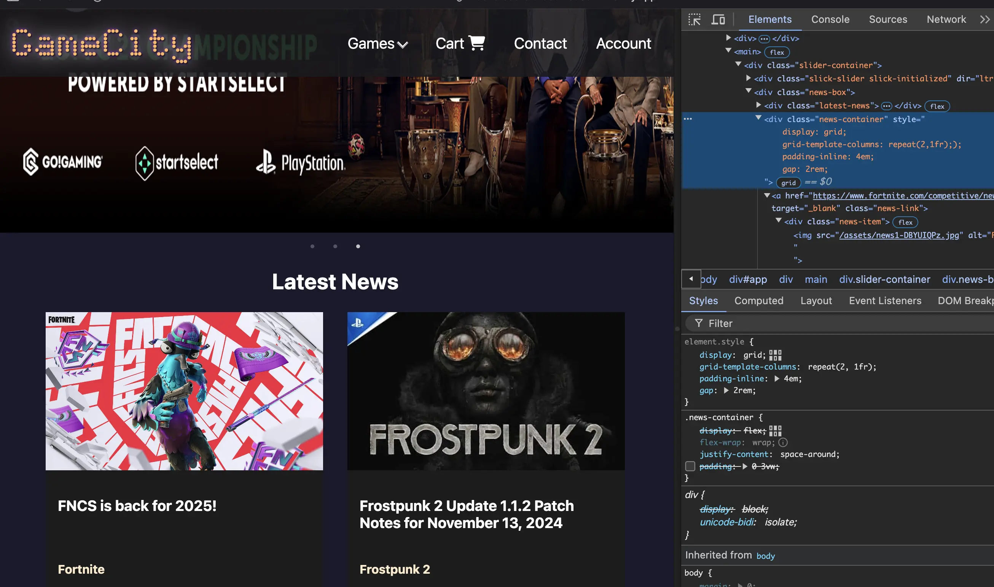The image size is (994, 587).
Task: Toggle the device toolbar icon
Action: [x=718, y=19]
